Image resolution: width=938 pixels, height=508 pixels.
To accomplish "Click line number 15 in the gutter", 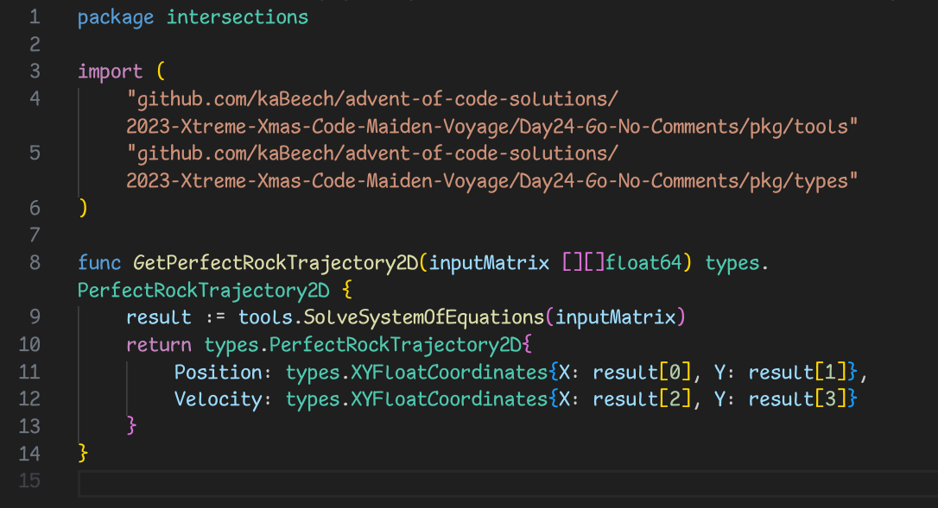I will (x=29, y=480).
